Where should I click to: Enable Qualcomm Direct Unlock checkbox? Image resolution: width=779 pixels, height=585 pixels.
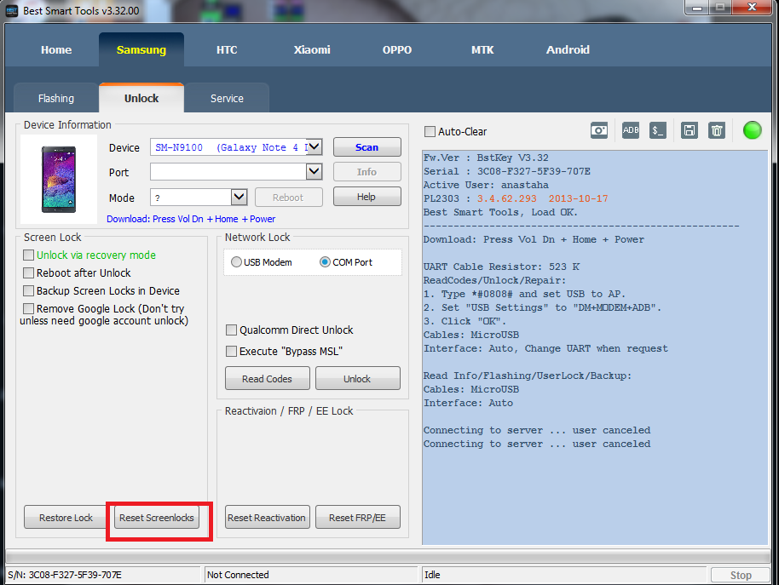231,330
